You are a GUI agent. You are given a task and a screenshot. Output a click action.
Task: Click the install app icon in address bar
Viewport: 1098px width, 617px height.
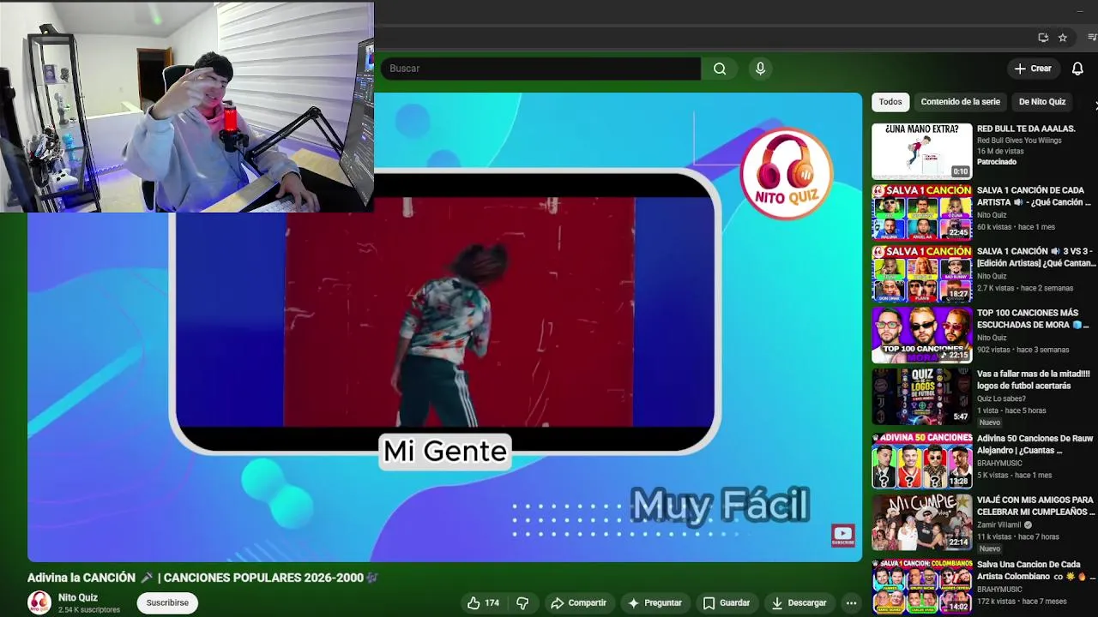(x=1043, y=38)
